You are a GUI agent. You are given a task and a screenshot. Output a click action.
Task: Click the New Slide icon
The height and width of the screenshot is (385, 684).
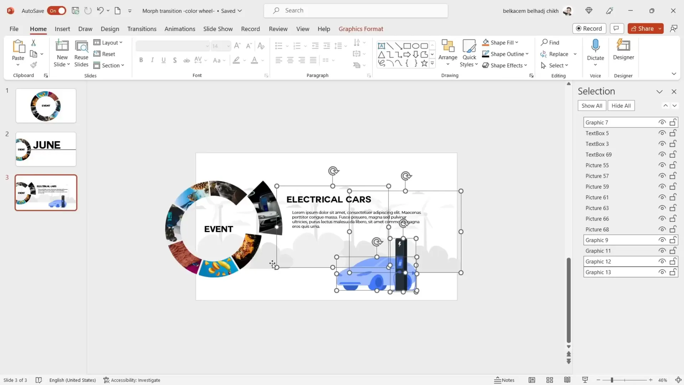coord(62,46)
